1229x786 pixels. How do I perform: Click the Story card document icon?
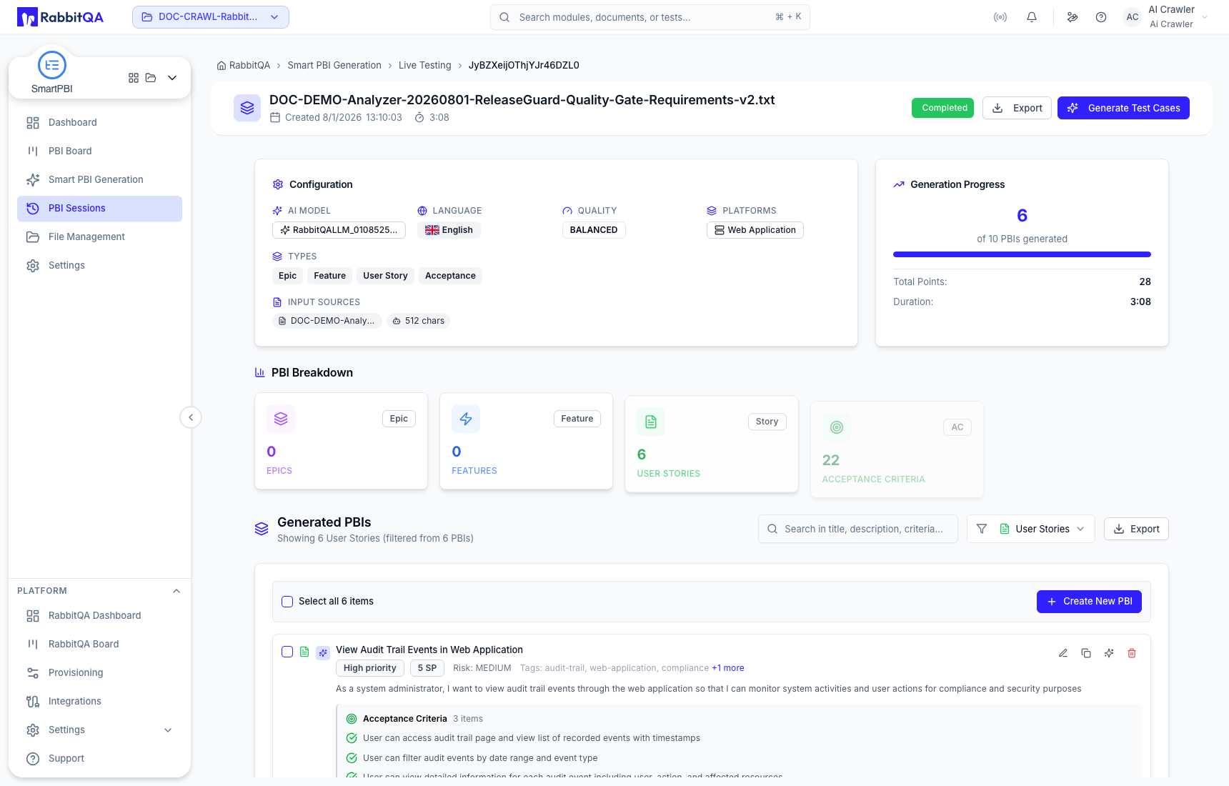tap(651, 422)
